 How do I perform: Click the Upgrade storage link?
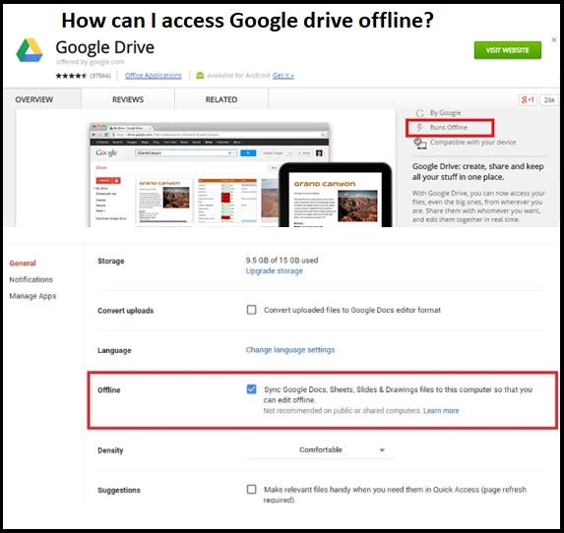[x=274, y=271]
